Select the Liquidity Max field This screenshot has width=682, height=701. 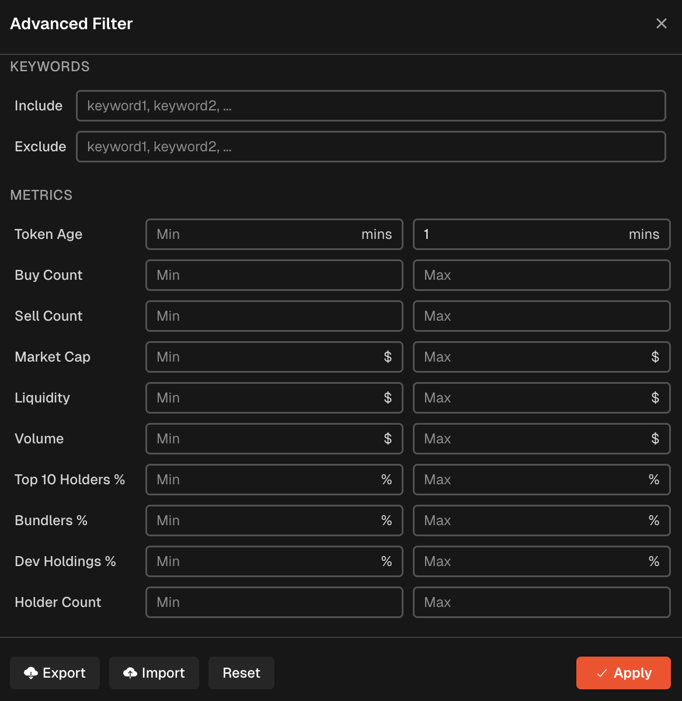(x=542, y=398)
